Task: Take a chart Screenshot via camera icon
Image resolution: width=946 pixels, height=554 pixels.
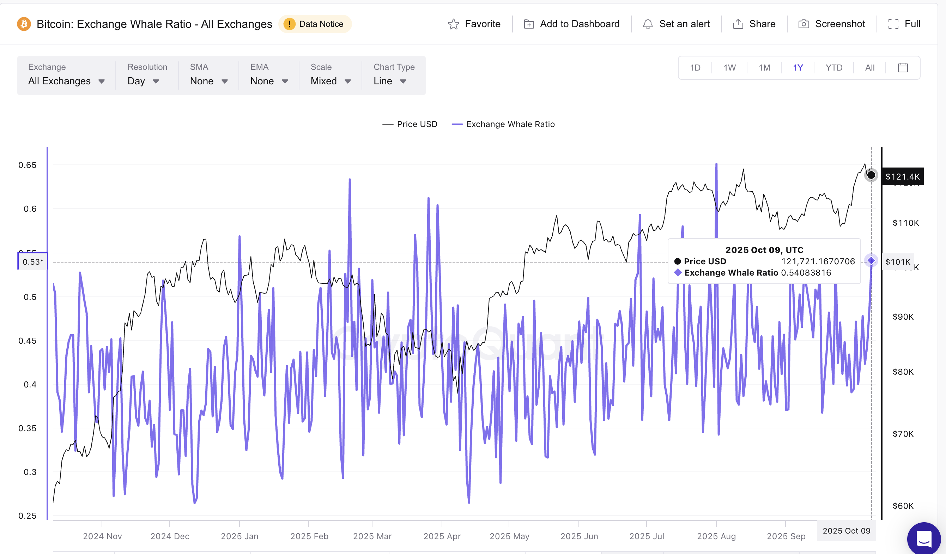Action: [x=804, y=24]
